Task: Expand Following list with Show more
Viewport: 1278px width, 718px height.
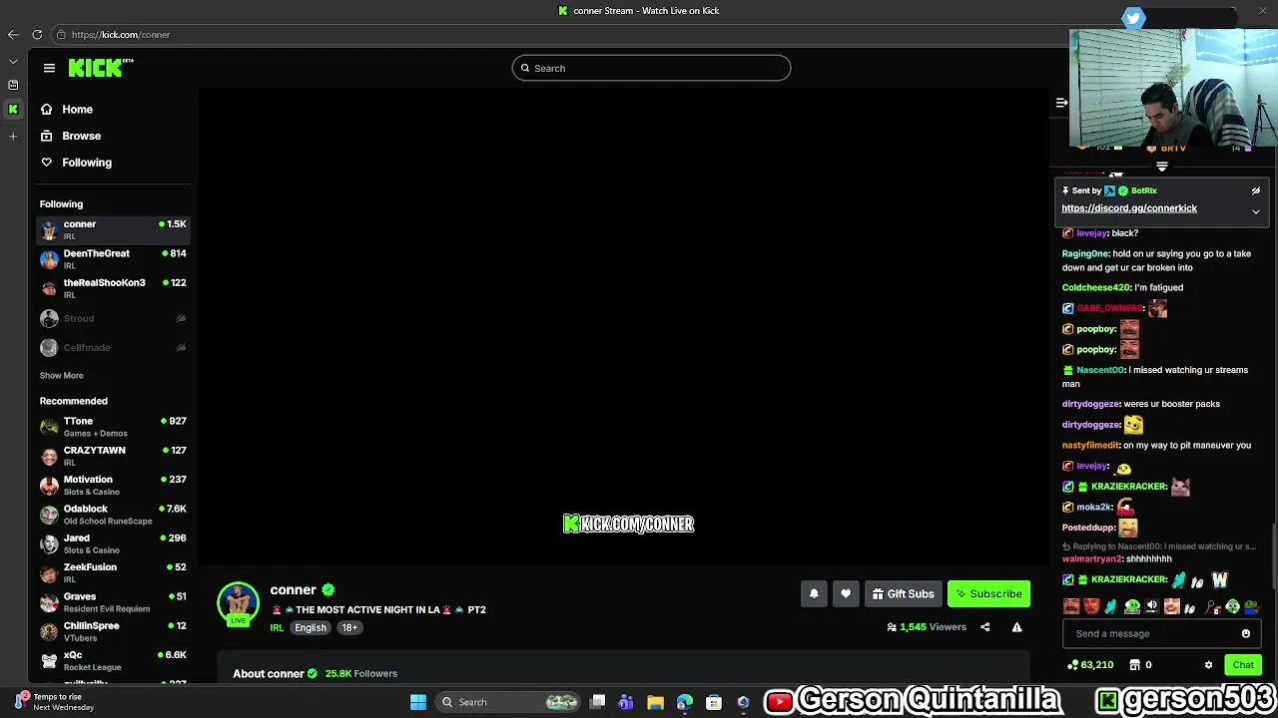Action: (x=61, y=376)
